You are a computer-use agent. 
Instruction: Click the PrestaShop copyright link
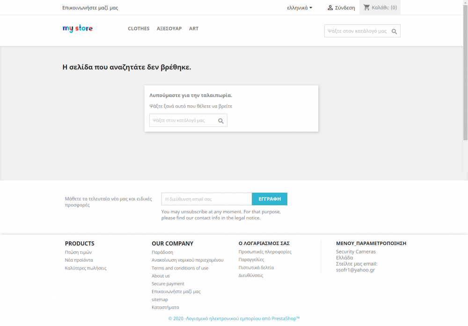(x=234, y=319)
